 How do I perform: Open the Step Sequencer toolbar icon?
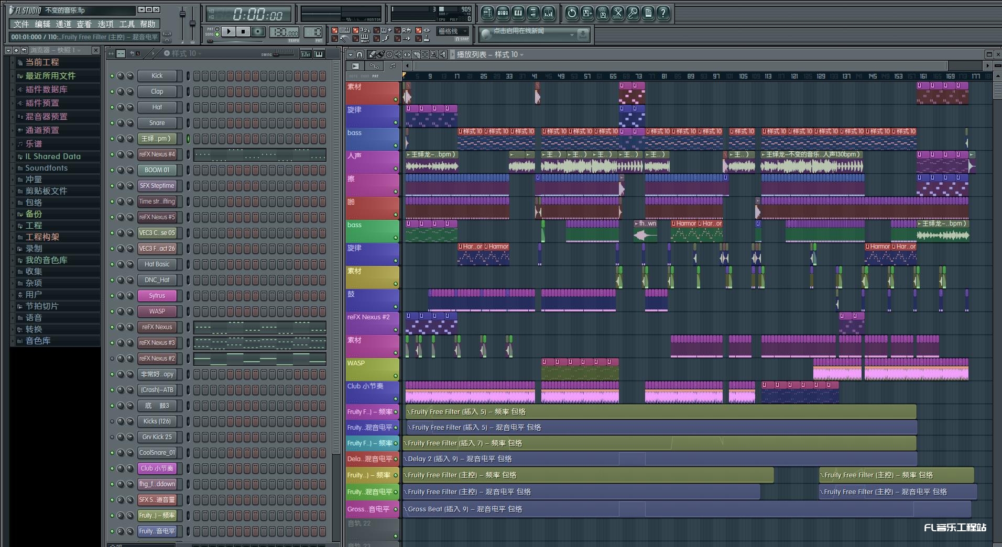point(503,13)
